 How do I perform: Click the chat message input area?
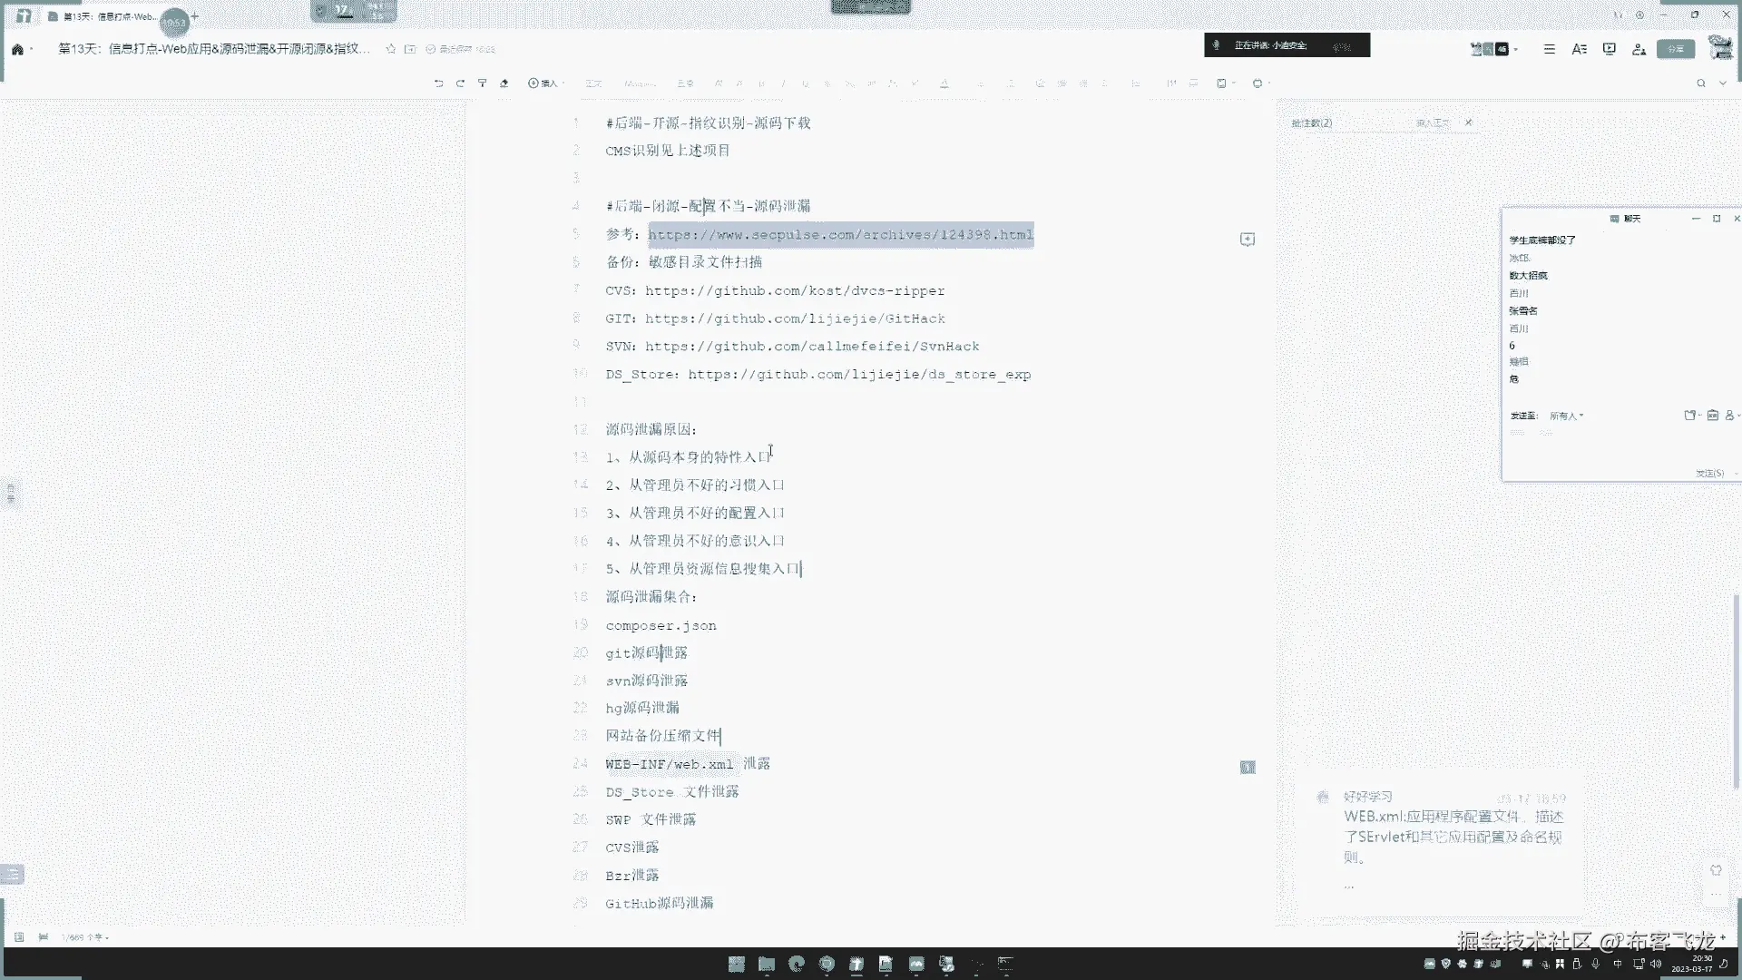[x=1606, y=445]
